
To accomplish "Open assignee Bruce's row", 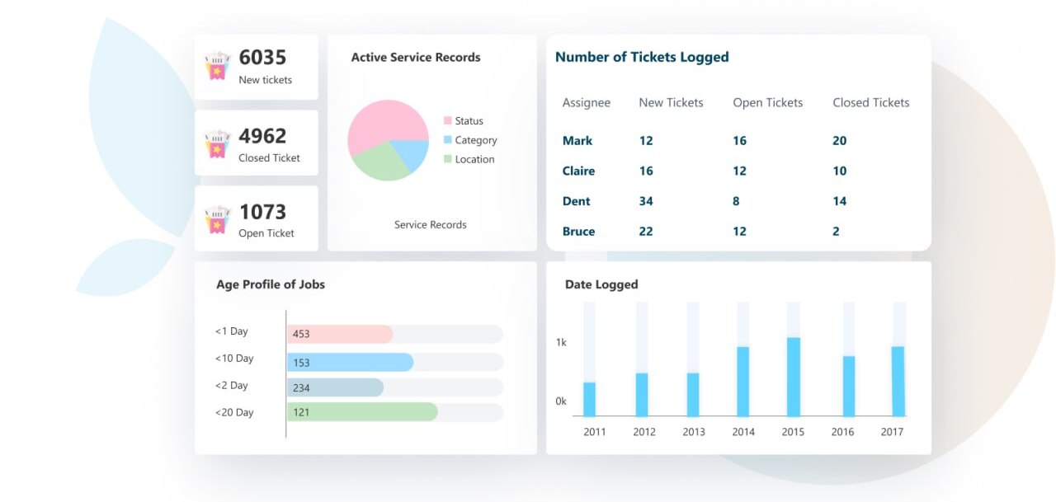I will (578, 232).
